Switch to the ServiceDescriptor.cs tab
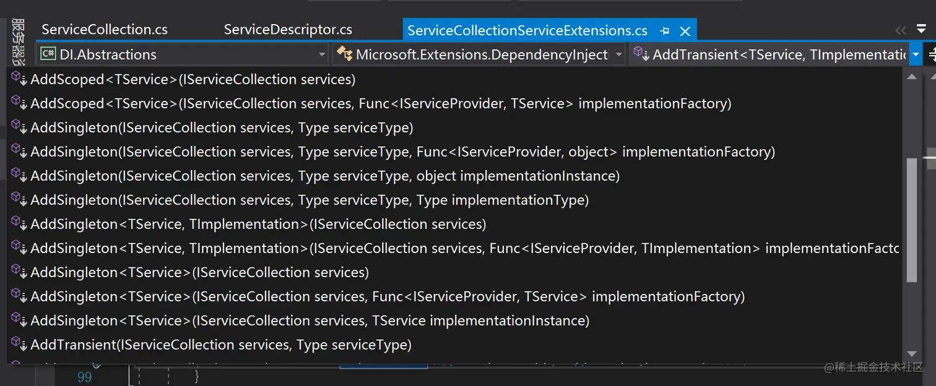 tap(288, 30)
